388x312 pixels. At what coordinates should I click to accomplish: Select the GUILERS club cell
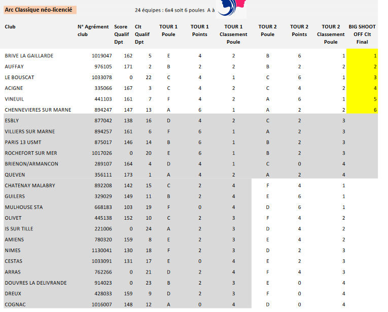[x=15, y=196]
